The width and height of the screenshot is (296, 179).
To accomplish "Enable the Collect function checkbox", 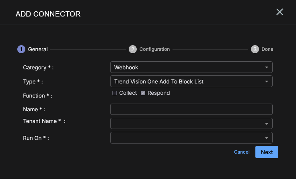I will pyautogui.click(x=115, y=93).
